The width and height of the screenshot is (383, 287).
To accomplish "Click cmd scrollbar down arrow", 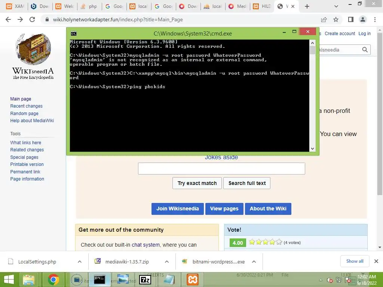I will [x=312, y=149].
